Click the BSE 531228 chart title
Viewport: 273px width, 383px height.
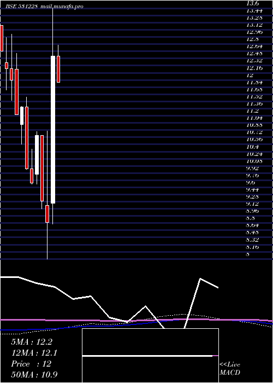[x=22, y=7]
